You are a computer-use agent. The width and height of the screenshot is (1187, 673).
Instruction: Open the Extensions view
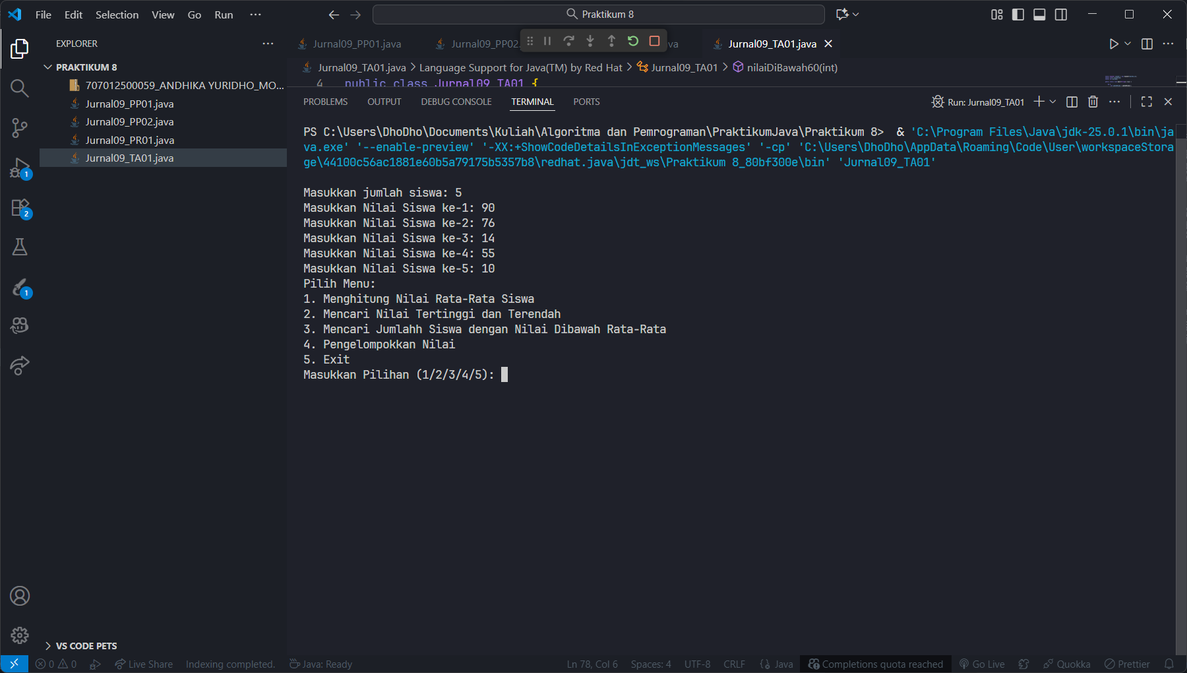20,208
